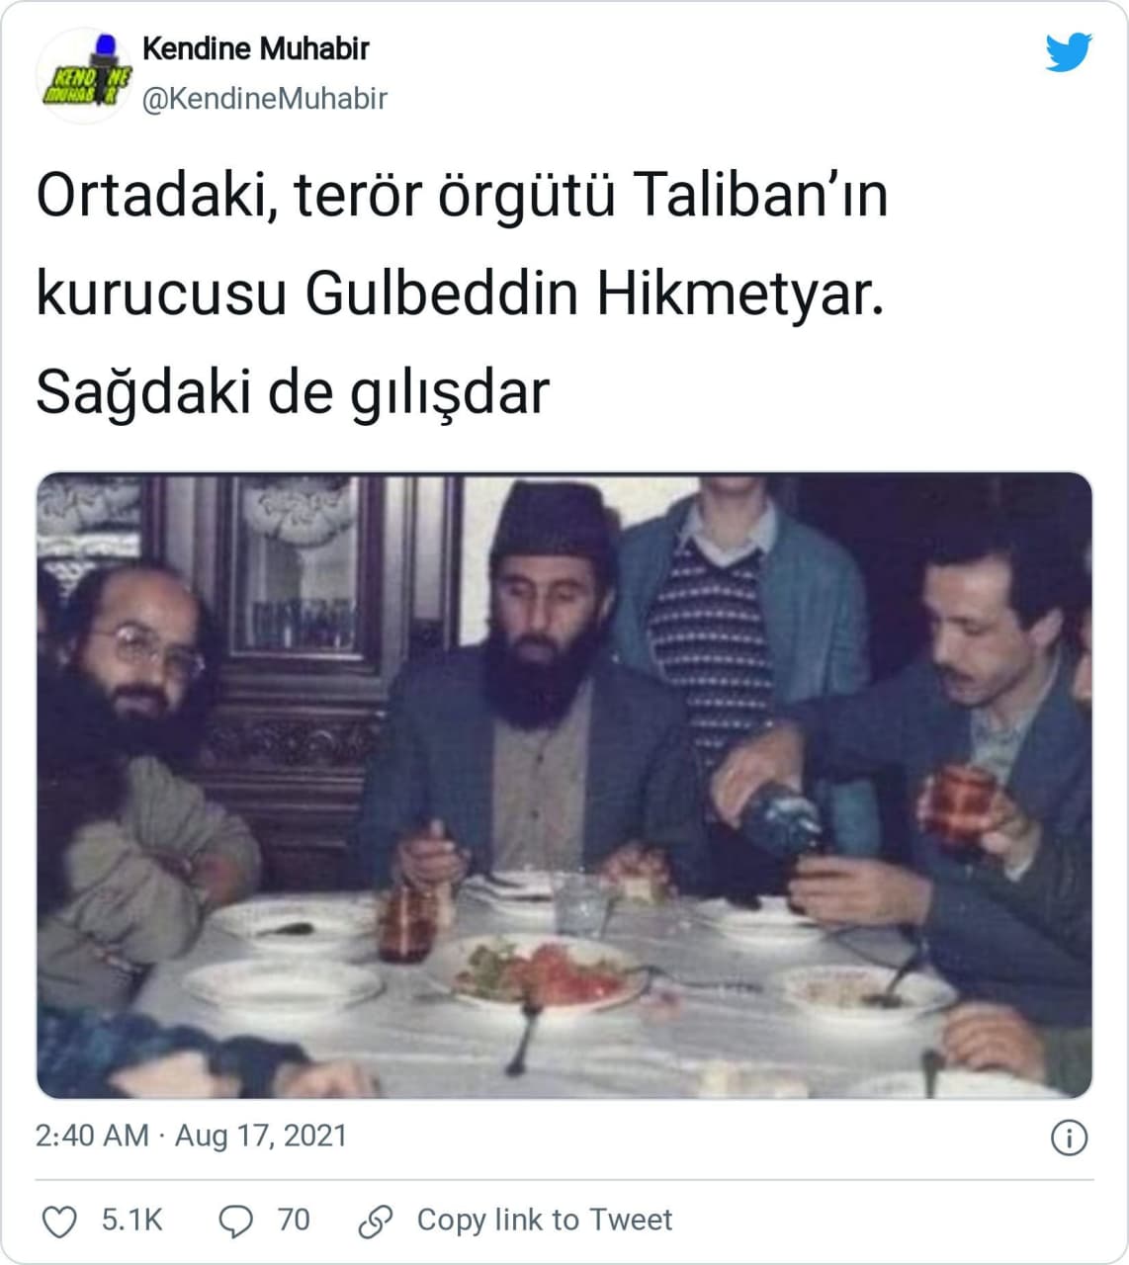
Task: Click the Twitter bird logo
Action: click(1069, 51)
